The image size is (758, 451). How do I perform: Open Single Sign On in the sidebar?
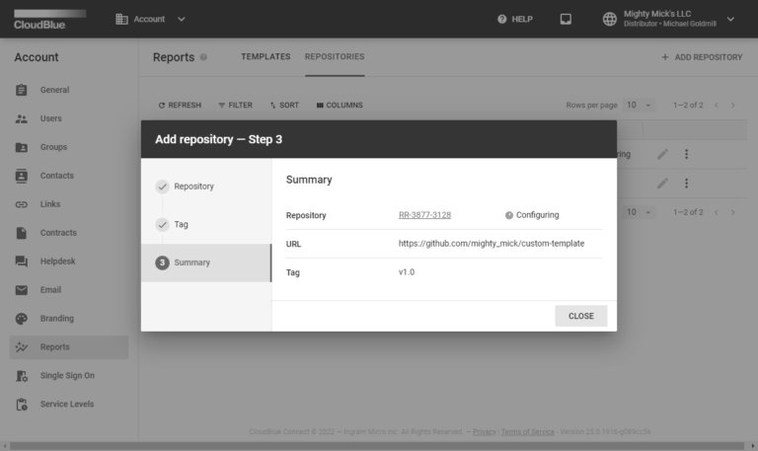click(x=69, y=376)
